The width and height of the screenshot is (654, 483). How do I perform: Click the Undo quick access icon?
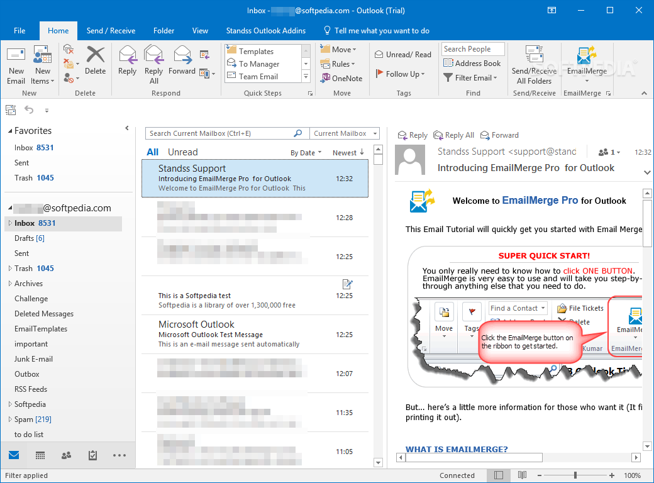(x=29, y=110)
